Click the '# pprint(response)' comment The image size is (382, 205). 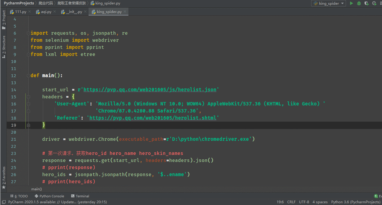point(69,167)
